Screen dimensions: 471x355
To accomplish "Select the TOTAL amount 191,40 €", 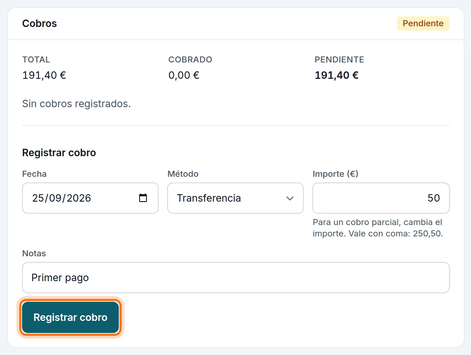I will click(x=44, y=75).
